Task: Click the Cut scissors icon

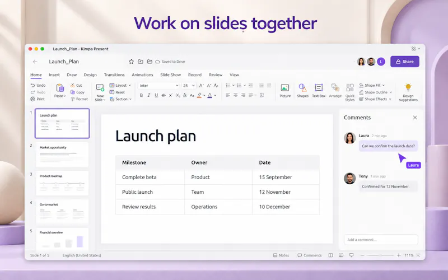Action: point(73,85)
